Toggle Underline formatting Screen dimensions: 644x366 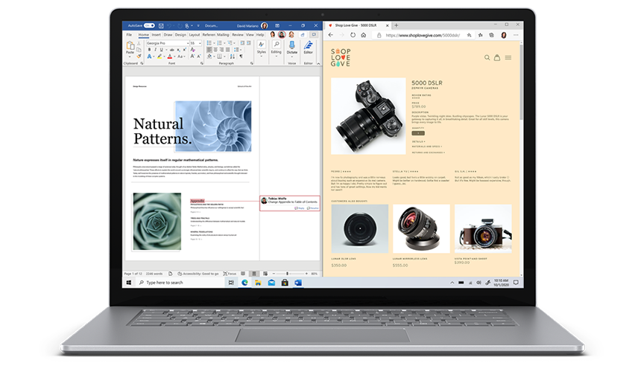click(162, 50)
